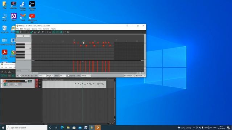232x130 pixels.
Task: Click the dock editor square icon
Action: (x=46, y=32)
